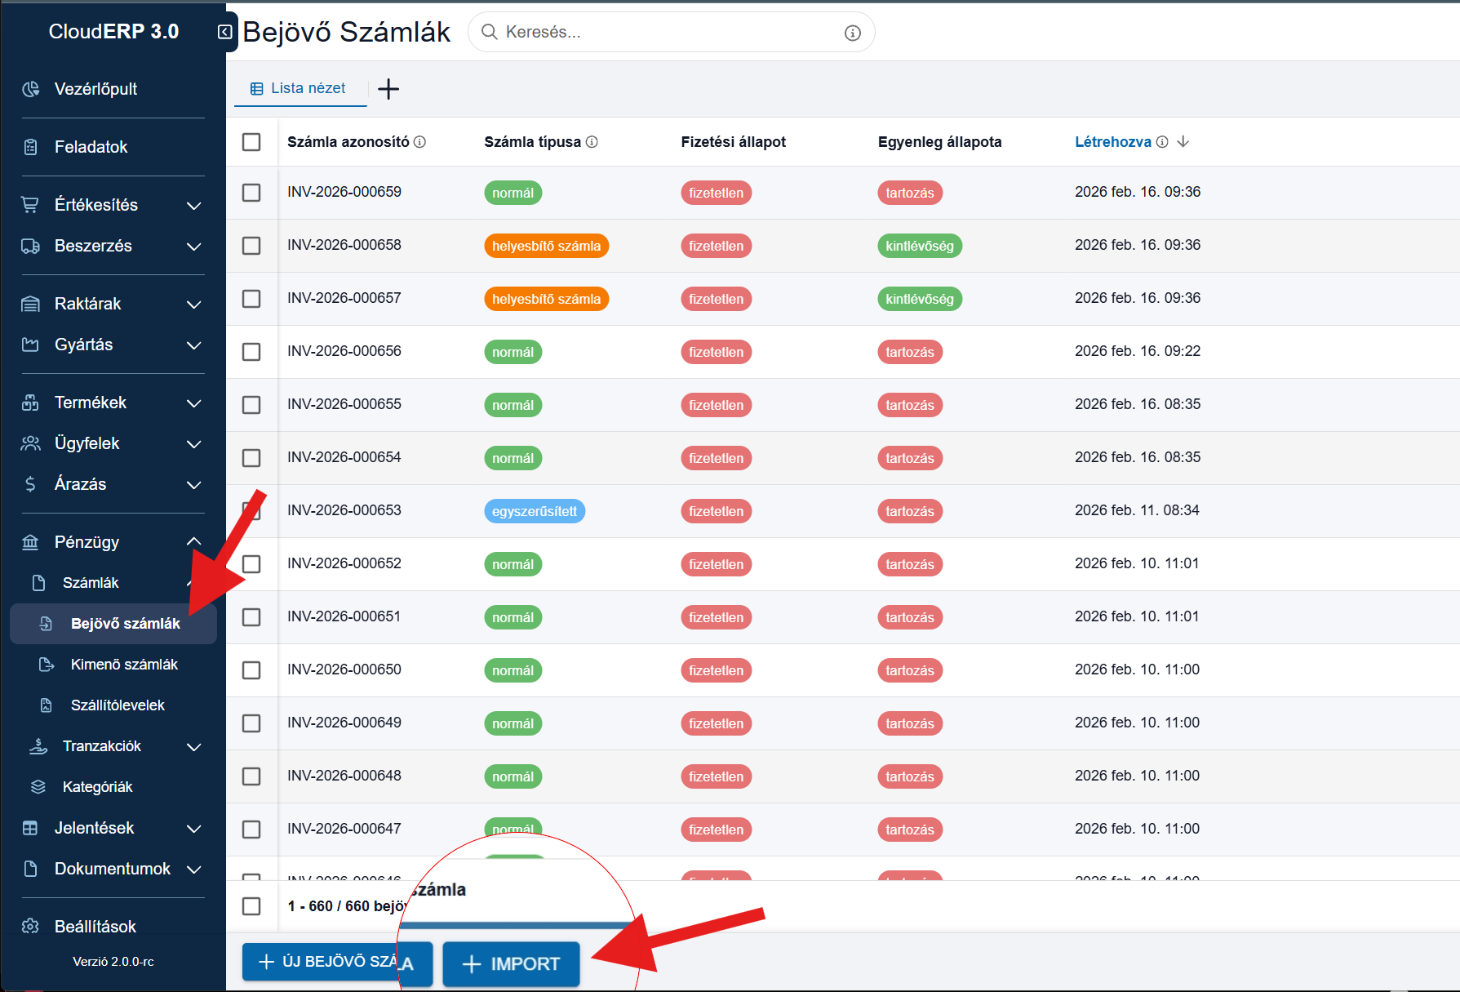
Task: Open Feladatok clipboard icon in the sidebar
Action: pyautogui.click(x=31, y=147)
